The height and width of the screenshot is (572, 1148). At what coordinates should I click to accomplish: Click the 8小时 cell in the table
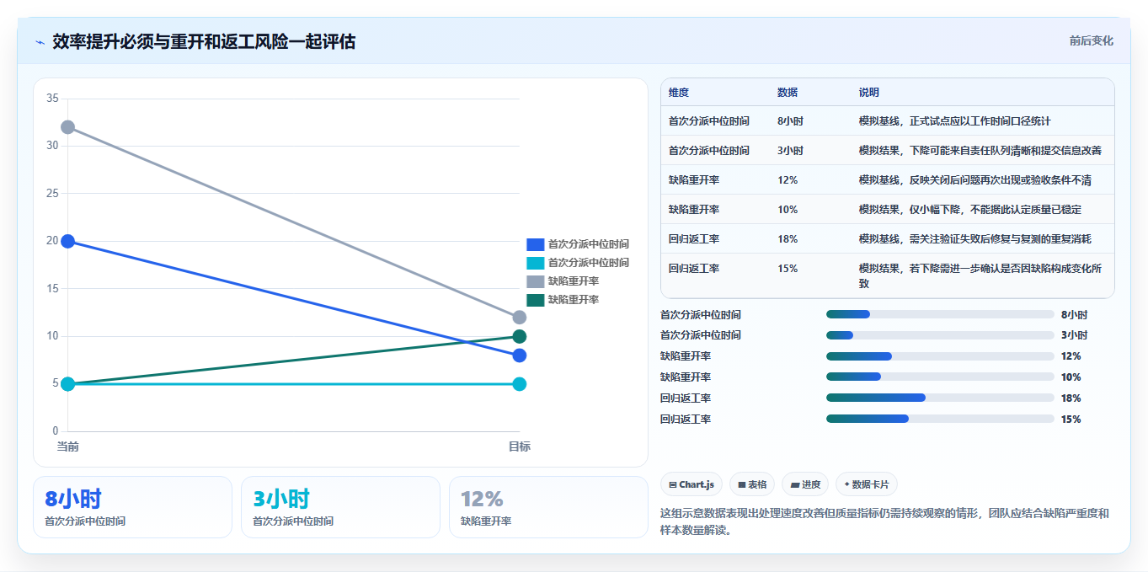point(790,121)
